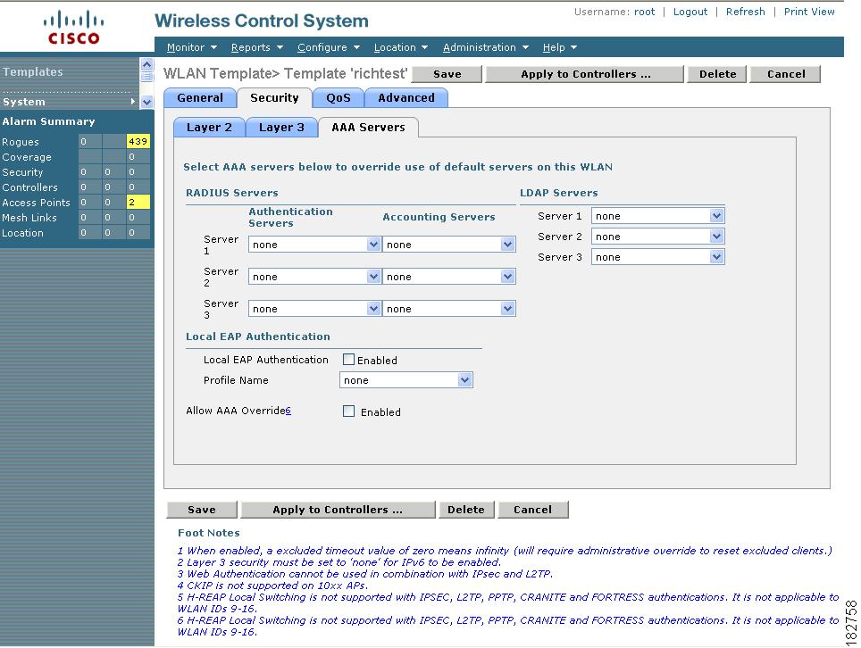This screenshot has width=861, height=648.
Task: Open the footnote 6 link by AAA Override
Action: click(288, 411)
